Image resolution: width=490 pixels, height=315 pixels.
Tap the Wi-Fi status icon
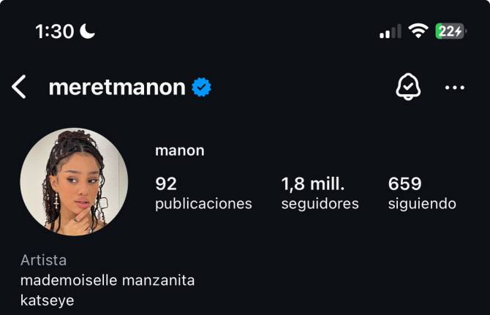click(x=418, y=31)
